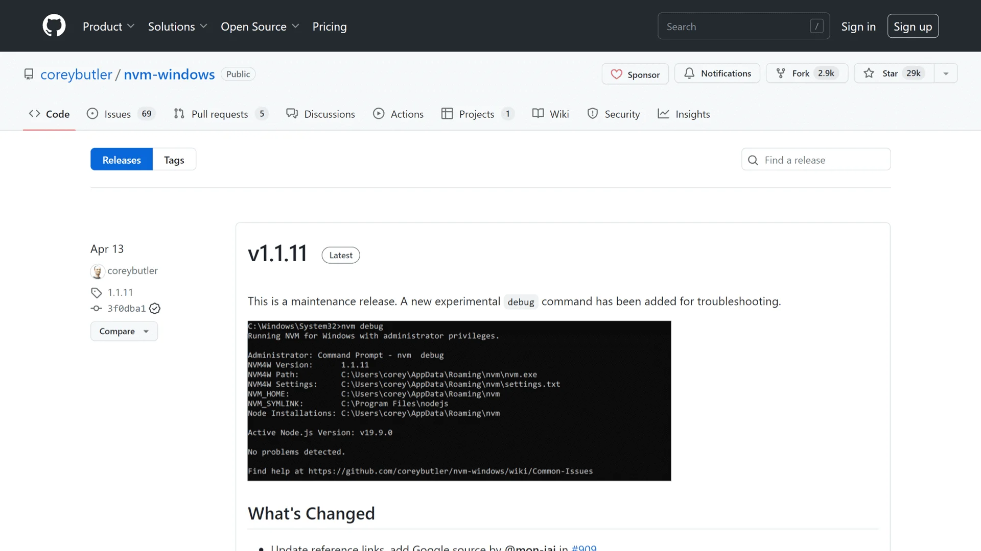Click the verified badge next to the commit

pyautogui.click(x=155, y=309)
